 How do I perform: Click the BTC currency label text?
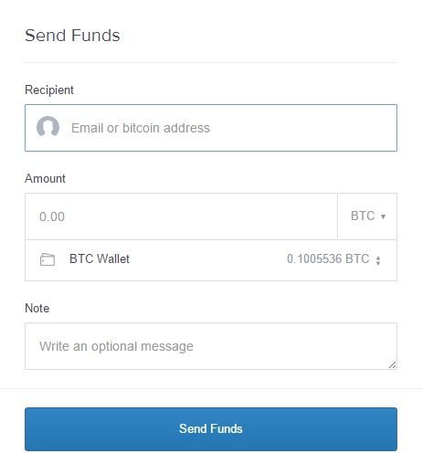pyautogui.click(x=363, y=216)
